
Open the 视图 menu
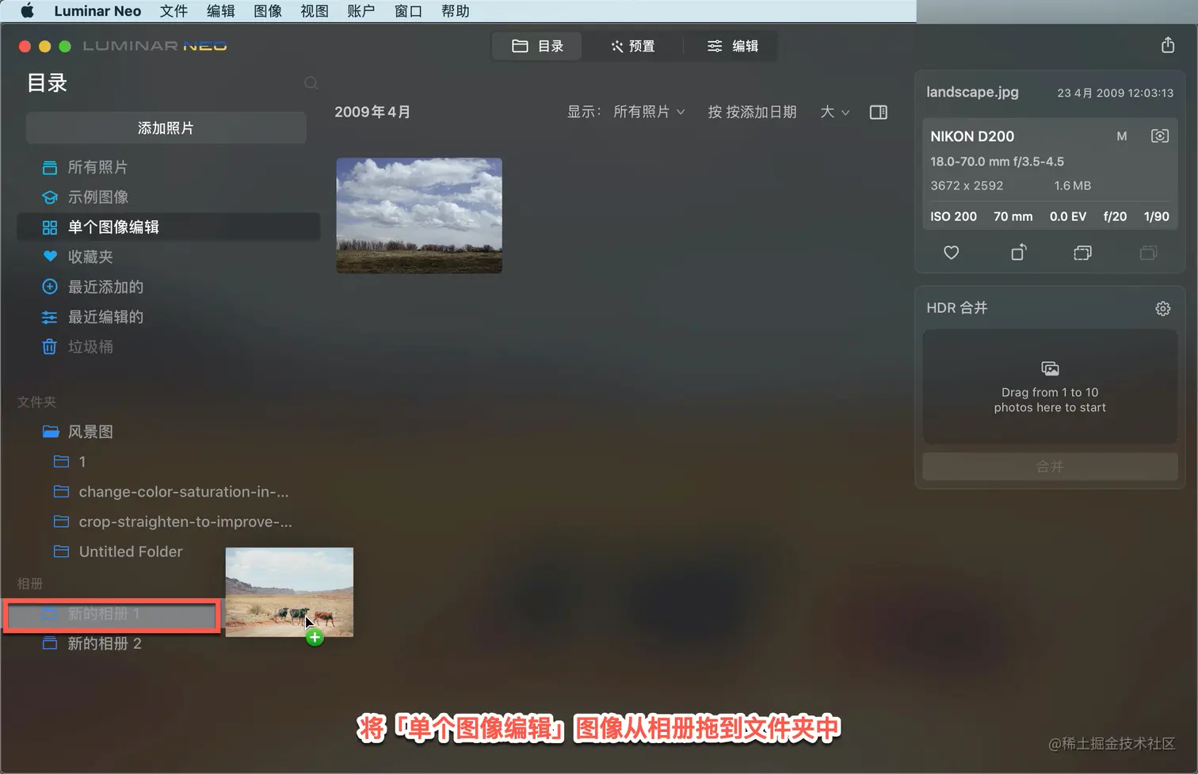click(315, 11)
